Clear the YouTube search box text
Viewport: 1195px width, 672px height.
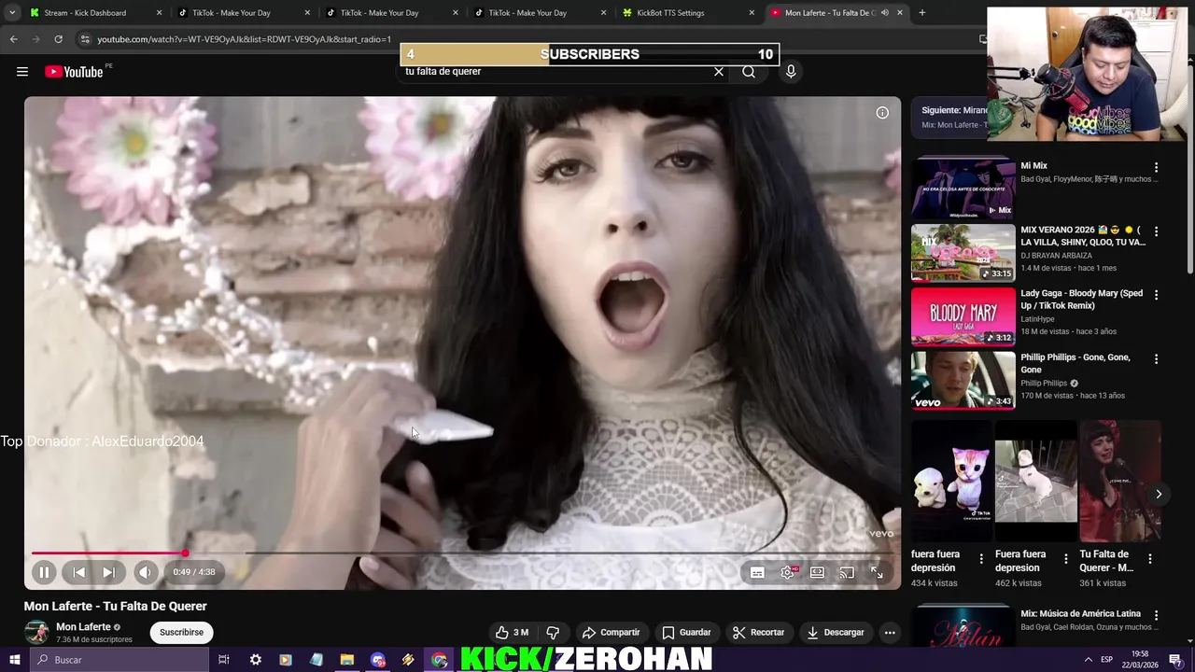pyautogui.click(x=719, y=72)
